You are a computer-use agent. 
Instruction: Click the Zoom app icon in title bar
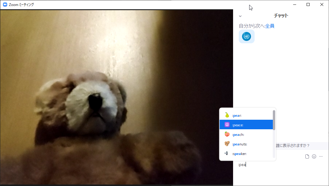(5, 4)
